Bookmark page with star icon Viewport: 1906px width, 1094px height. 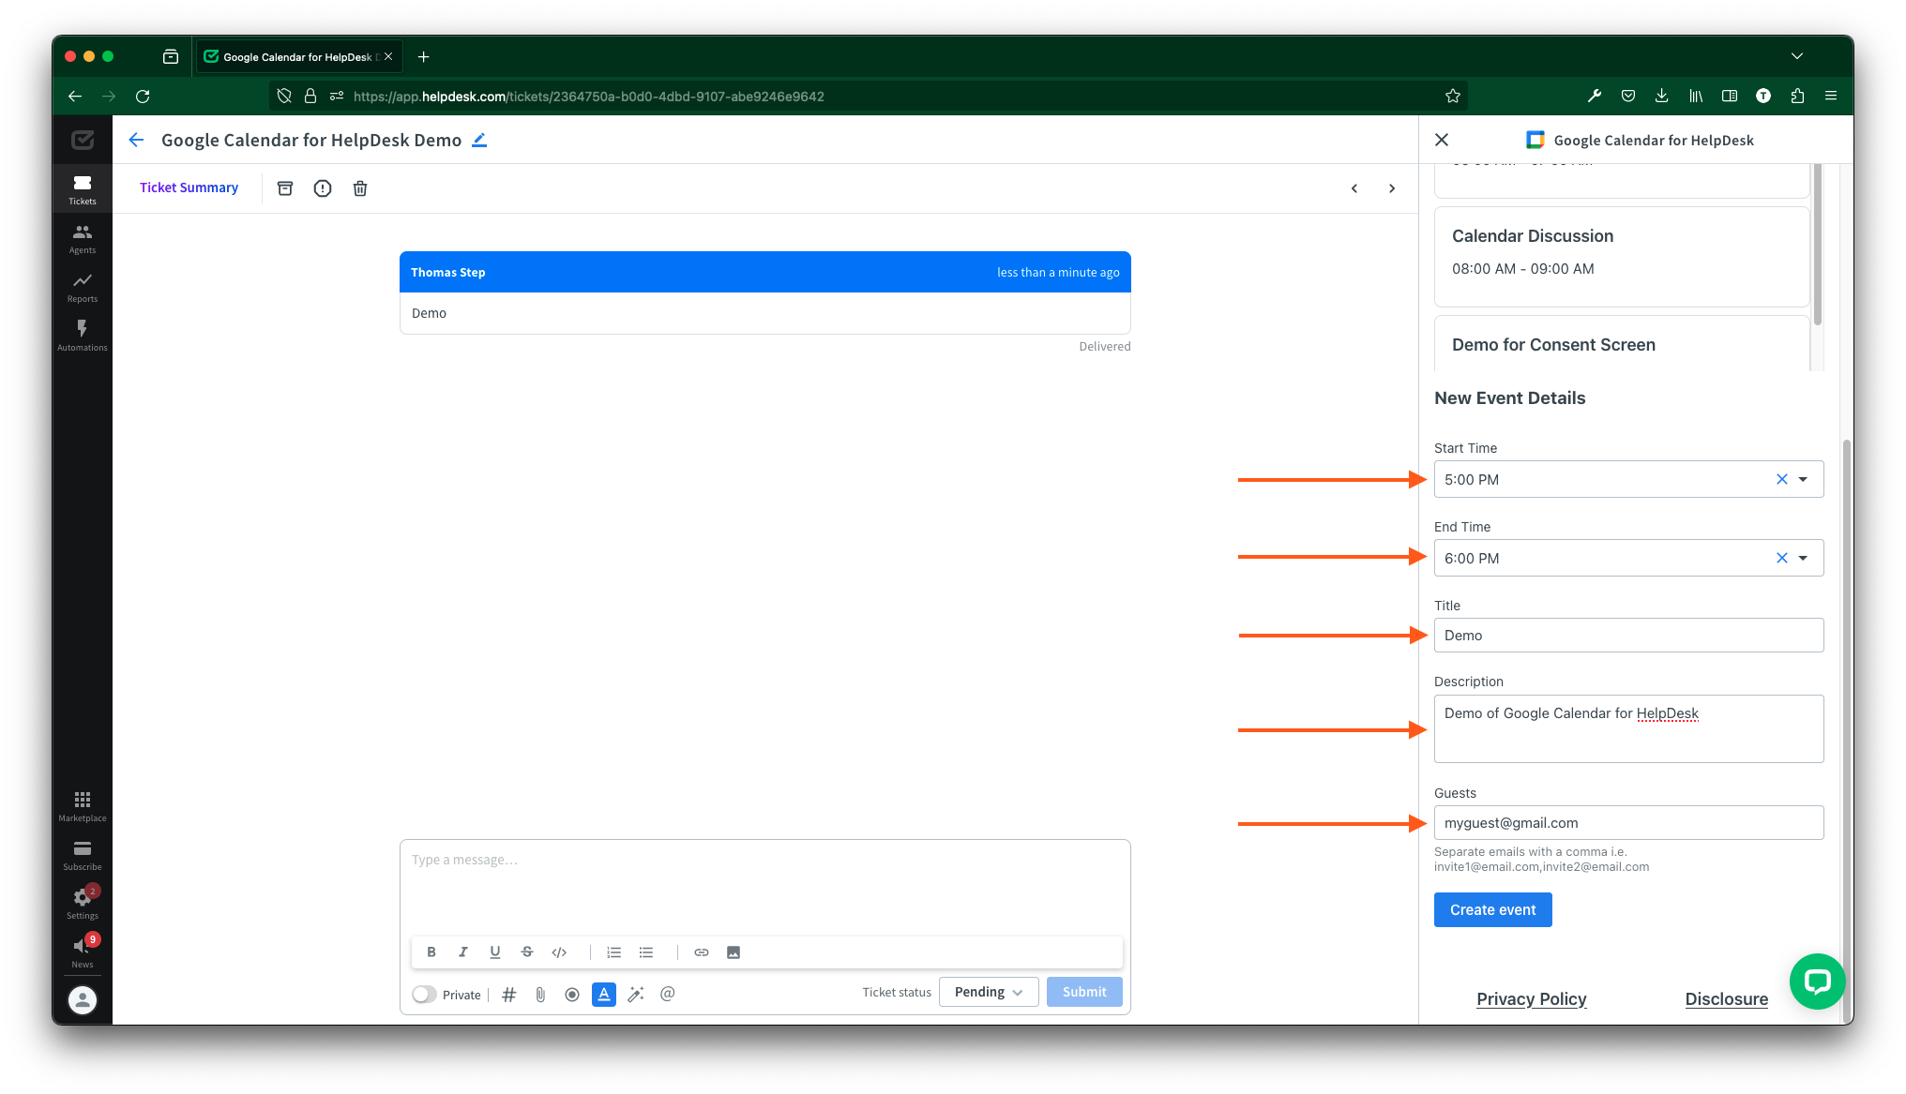coord(1453,96)
